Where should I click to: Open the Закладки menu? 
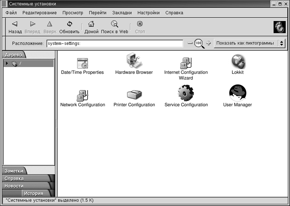pos(122,13)
